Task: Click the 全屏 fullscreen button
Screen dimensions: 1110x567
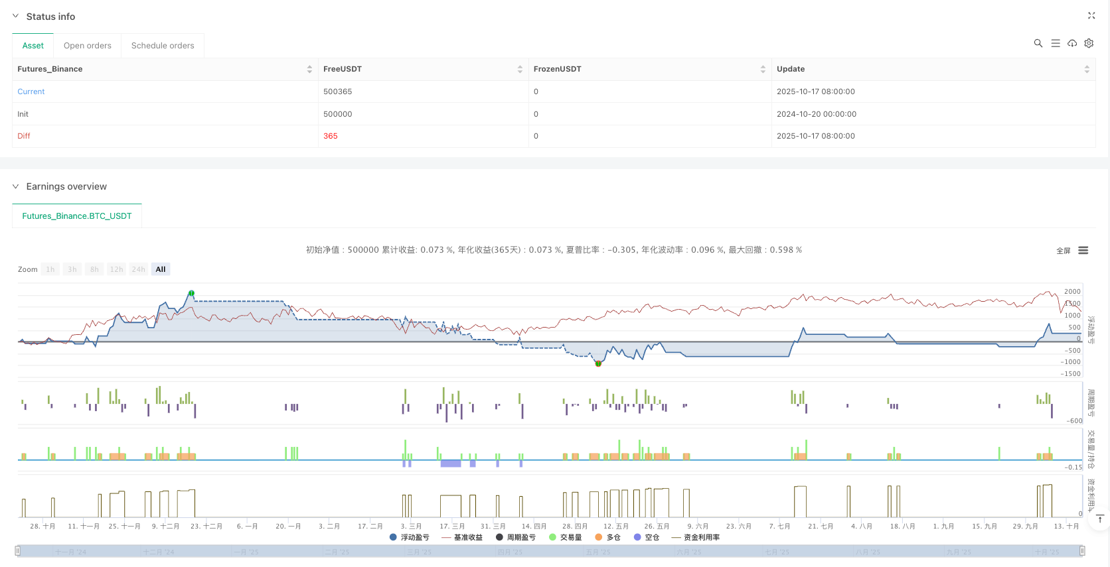Action: pyautogui.click(x=1063, y=251)
